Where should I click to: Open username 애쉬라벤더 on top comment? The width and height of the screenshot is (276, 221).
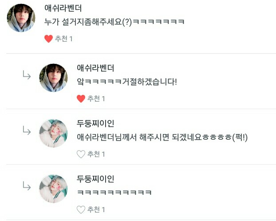pyautogui.click(x=63, y=8)
